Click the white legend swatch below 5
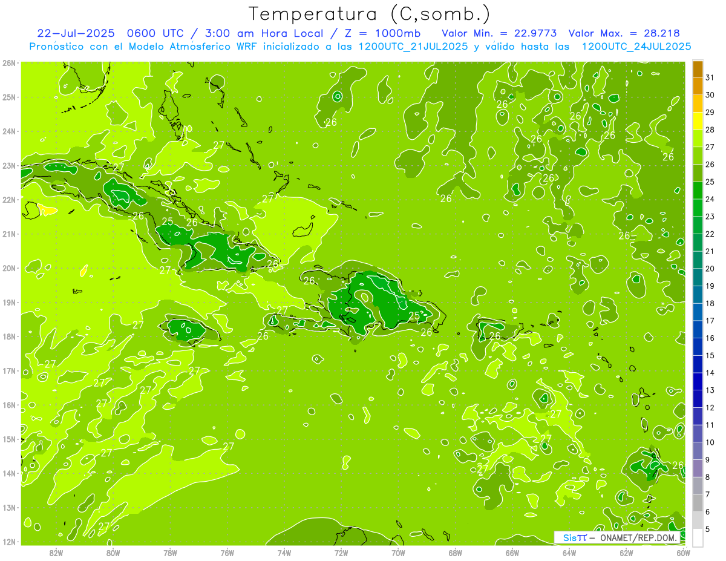 click(x=698, y=537)
